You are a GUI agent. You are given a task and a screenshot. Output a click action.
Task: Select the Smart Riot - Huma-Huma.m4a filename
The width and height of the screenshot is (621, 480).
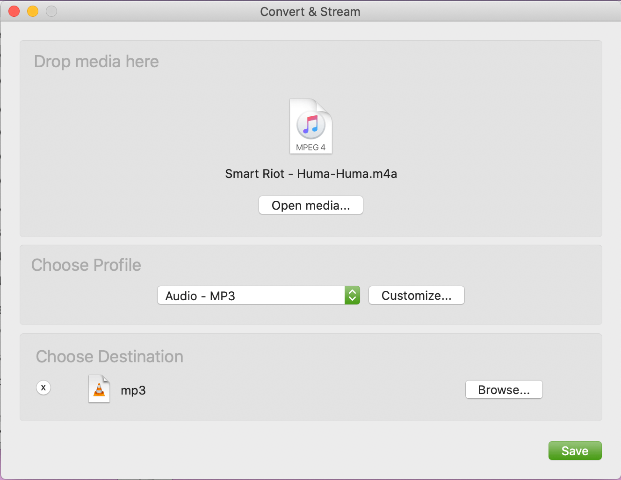[x=311, y=174]
